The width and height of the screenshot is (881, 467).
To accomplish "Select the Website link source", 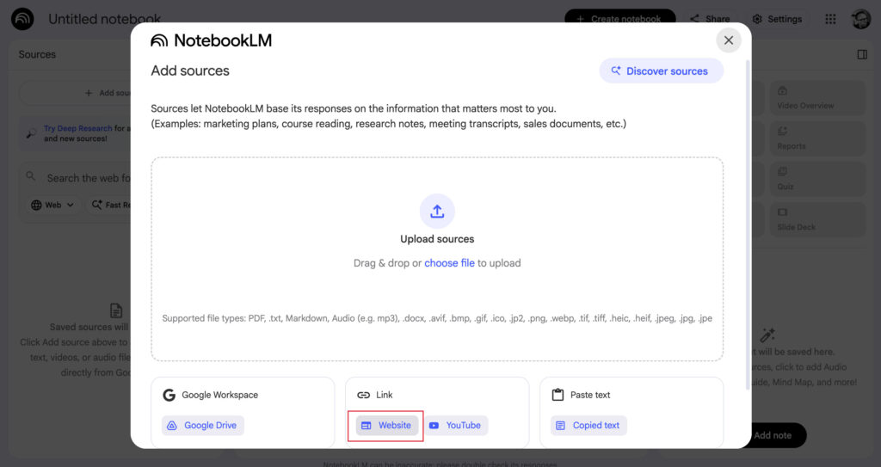I will pyautogui.click(x=386, y=426).
